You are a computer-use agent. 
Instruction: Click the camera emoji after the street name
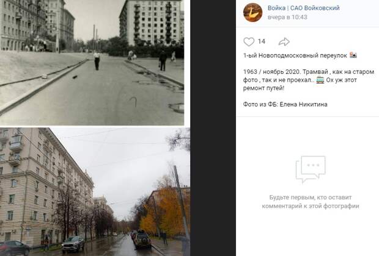pyautogui.click(x=353, y=55)
